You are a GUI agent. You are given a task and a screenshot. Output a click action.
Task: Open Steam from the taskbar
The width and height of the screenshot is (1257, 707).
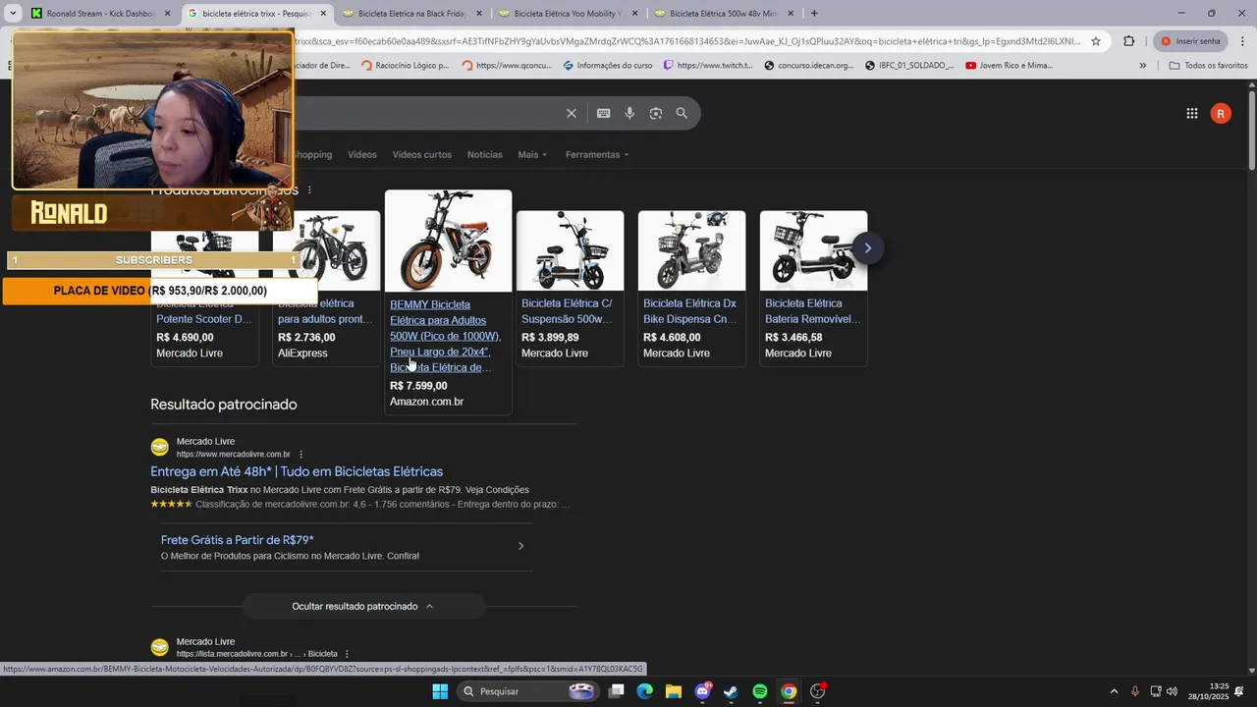click(x=731, y=691)
